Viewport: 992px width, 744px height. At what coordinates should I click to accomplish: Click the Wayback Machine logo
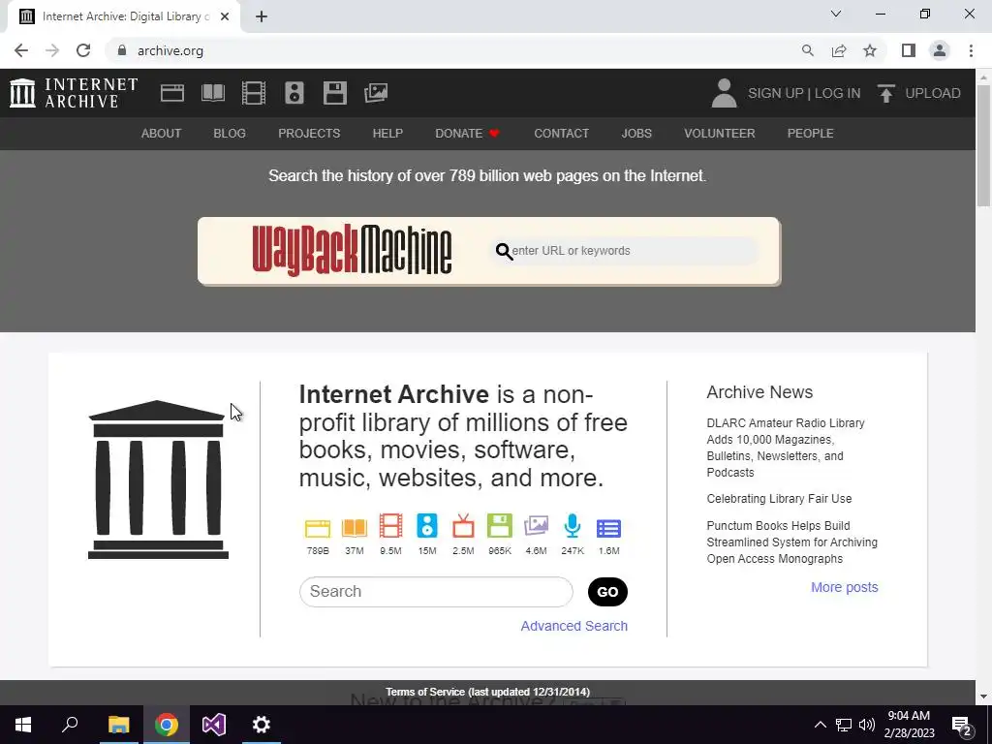pyautogui.click(x=352, y=251)
